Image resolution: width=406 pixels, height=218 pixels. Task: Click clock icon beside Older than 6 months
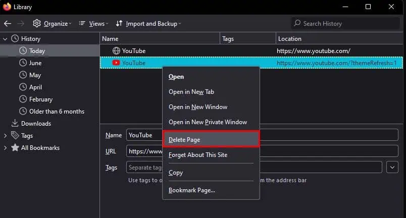pos(23,111)
